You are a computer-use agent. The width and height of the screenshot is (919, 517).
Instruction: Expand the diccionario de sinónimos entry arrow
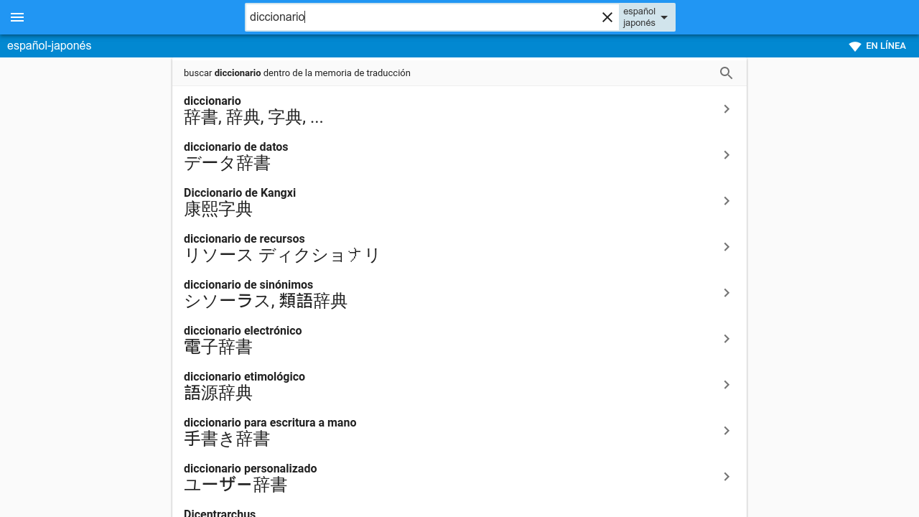click(x=727, y=293)
